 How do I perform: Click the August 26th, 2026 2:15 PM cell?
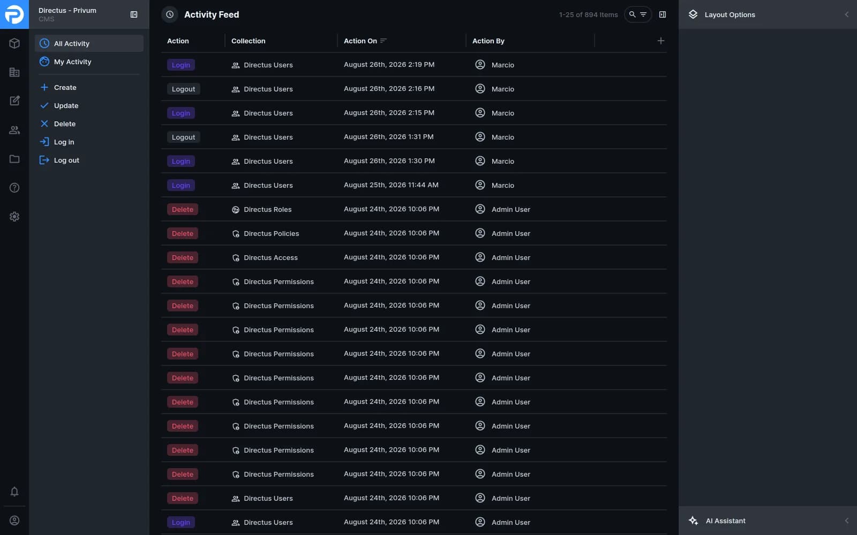coord(389,113)
